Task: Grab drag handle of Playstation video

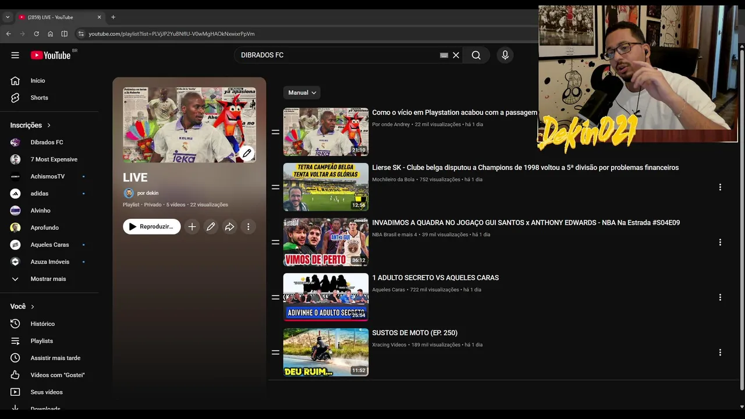Action: [x=275, y=132]
